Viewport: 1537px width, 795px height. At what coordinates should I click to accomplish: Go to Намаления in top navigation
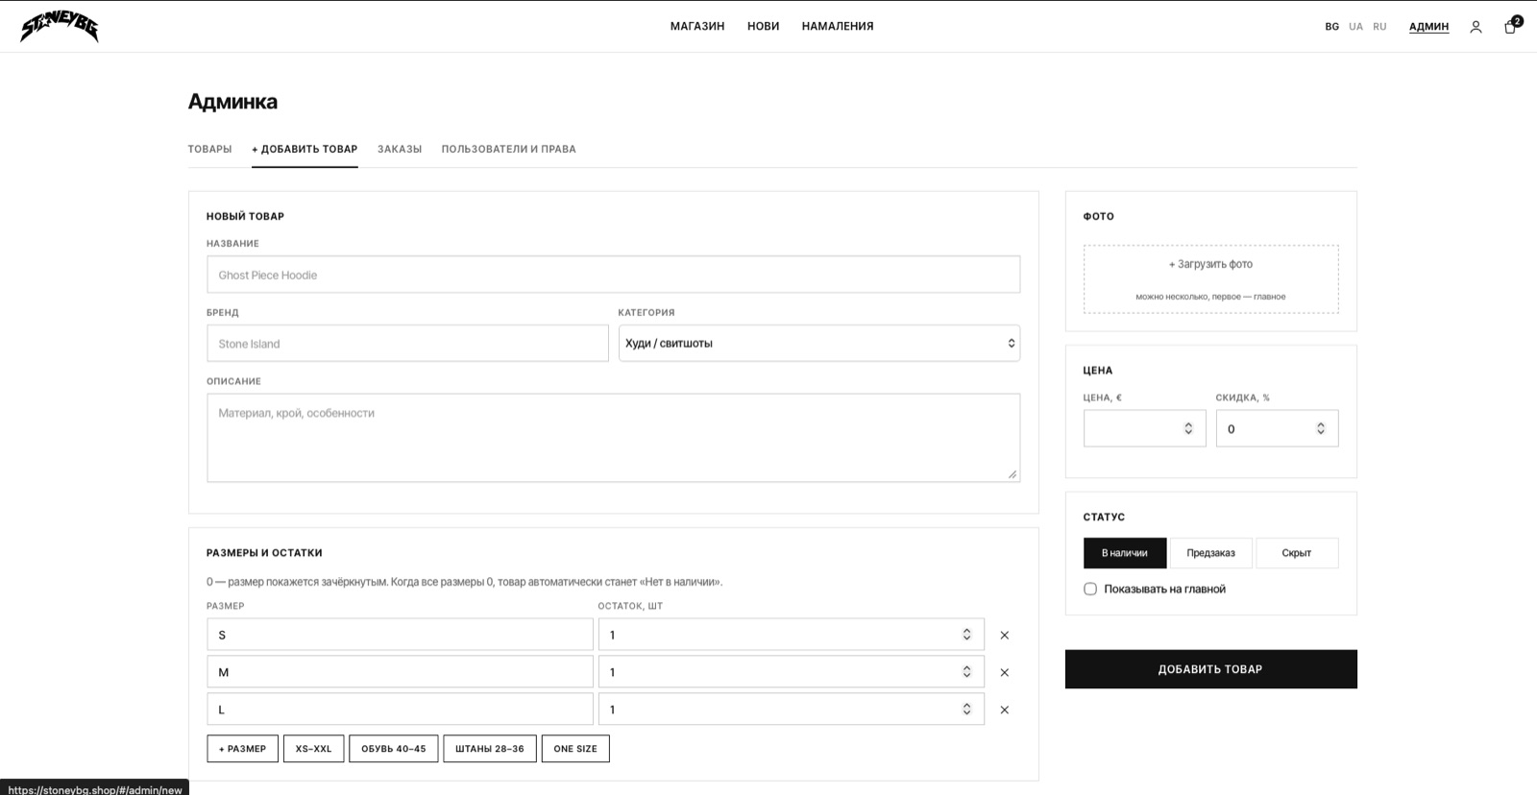tap(838, 26)
